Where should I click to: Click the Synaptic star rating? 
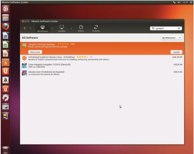point(63,44)
